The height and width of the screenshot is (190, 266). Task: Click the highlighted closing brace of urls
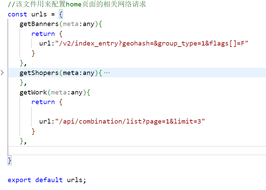click(10, 160)
